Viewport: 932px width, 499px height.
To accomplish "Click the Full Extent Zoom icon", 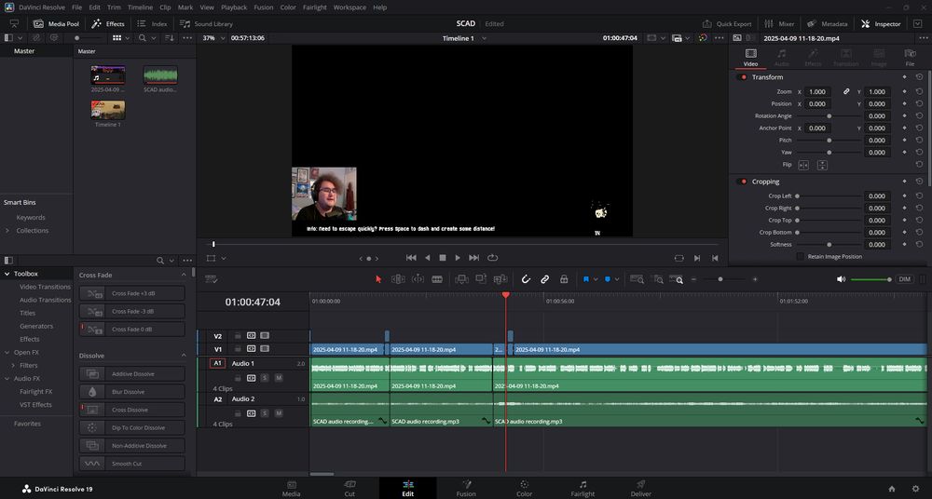I will tap(636, 279).
